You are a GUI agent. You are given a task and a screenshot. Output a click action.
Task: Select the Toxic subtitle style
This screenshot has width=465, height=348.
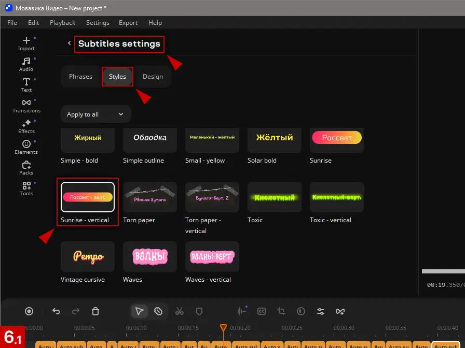(x=274, y=197)
